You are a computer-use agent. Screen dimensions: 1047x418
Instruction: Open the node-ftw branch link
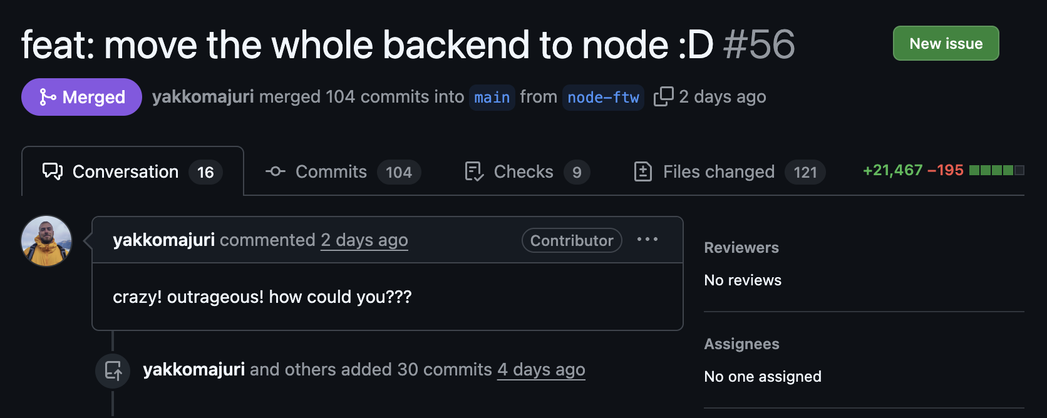pos(603,97)
